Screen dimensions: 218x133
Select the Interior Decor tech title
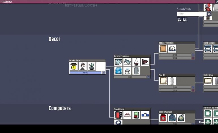click(75, 60)
